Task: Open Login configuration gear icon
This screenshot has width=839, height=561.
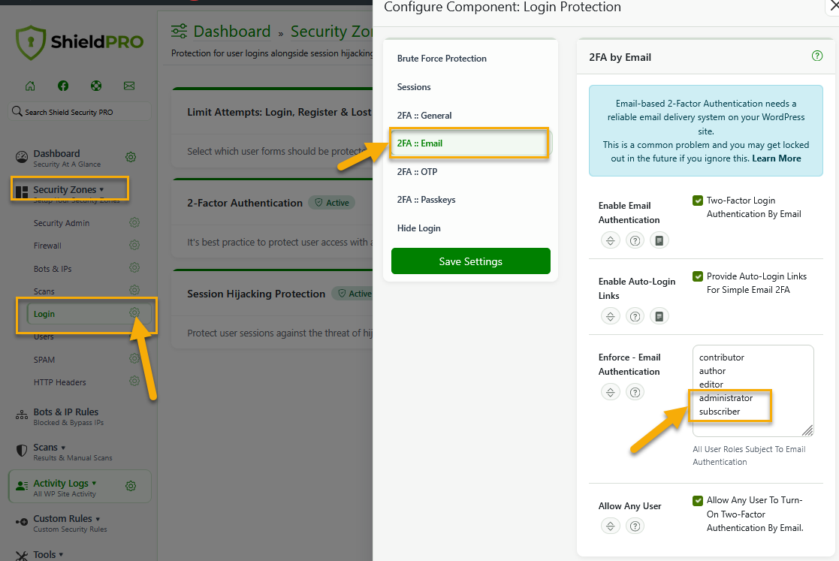Action: coord(134,312)
